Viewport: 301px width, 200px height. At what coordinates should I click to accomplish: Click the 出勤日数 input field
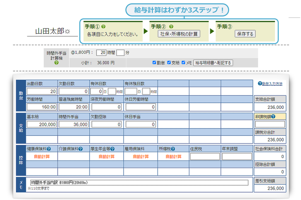click(42, 91)
